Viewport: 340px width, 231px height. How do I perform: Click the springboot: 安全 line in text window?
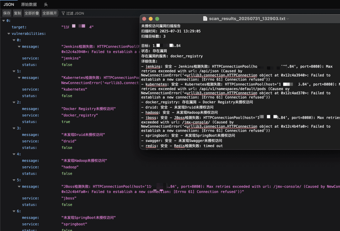pos(188,136)
